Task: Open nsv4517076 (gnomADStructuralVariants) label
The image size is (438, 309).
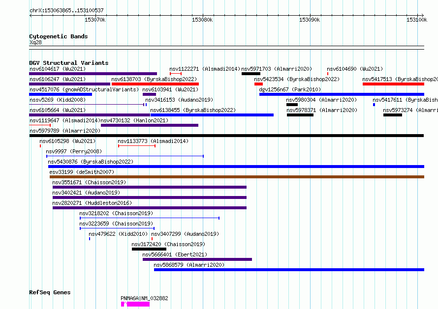Action: point(84,89)
